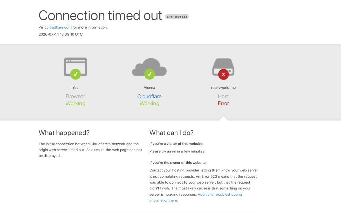Click the green checkmark on browser icon

[75, 74]
